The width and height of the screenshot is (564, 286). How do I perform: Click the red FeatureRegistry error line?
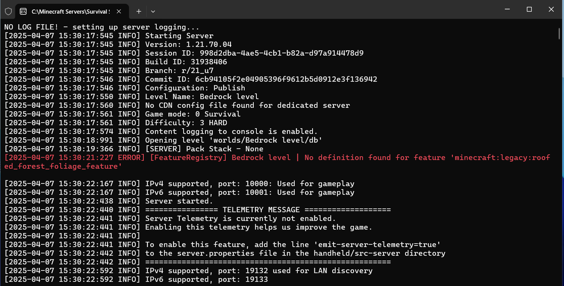click(277, 162)
